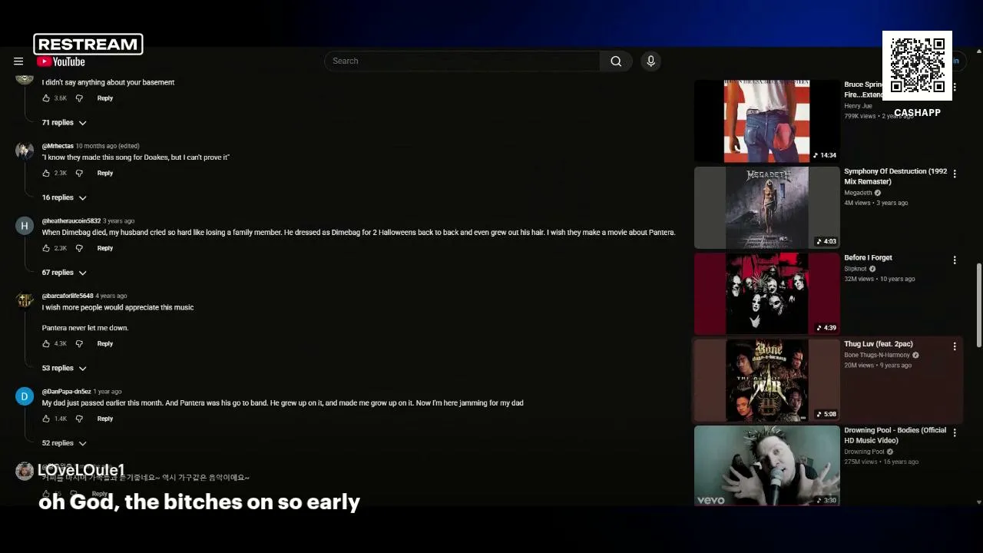Dislike the @DanPapa-dn5ez comment
This screenshot has height=553, width=983.
79,419
